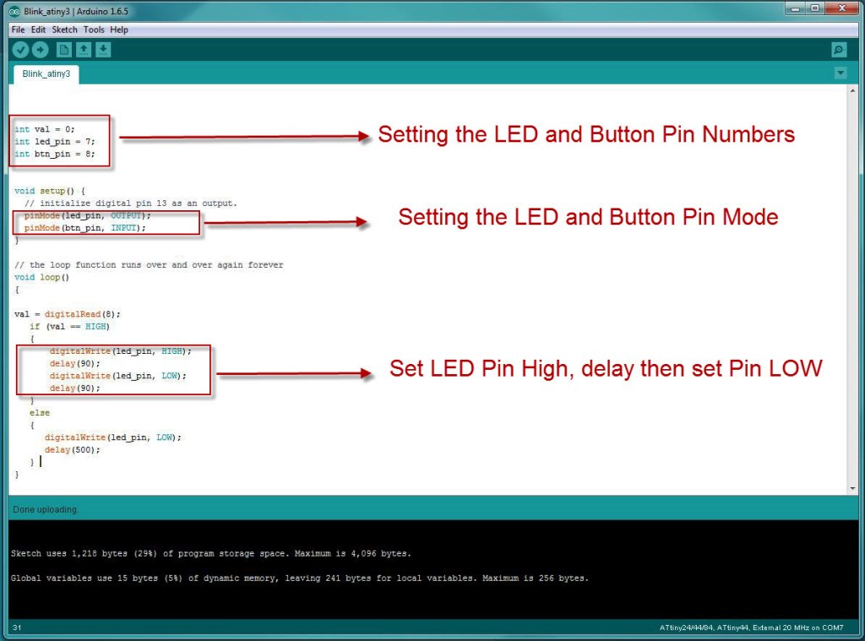This screenshot has width=865, height=641.
Task: Click the 'int led_pin = 7;' line
Action: pos(55,142)
